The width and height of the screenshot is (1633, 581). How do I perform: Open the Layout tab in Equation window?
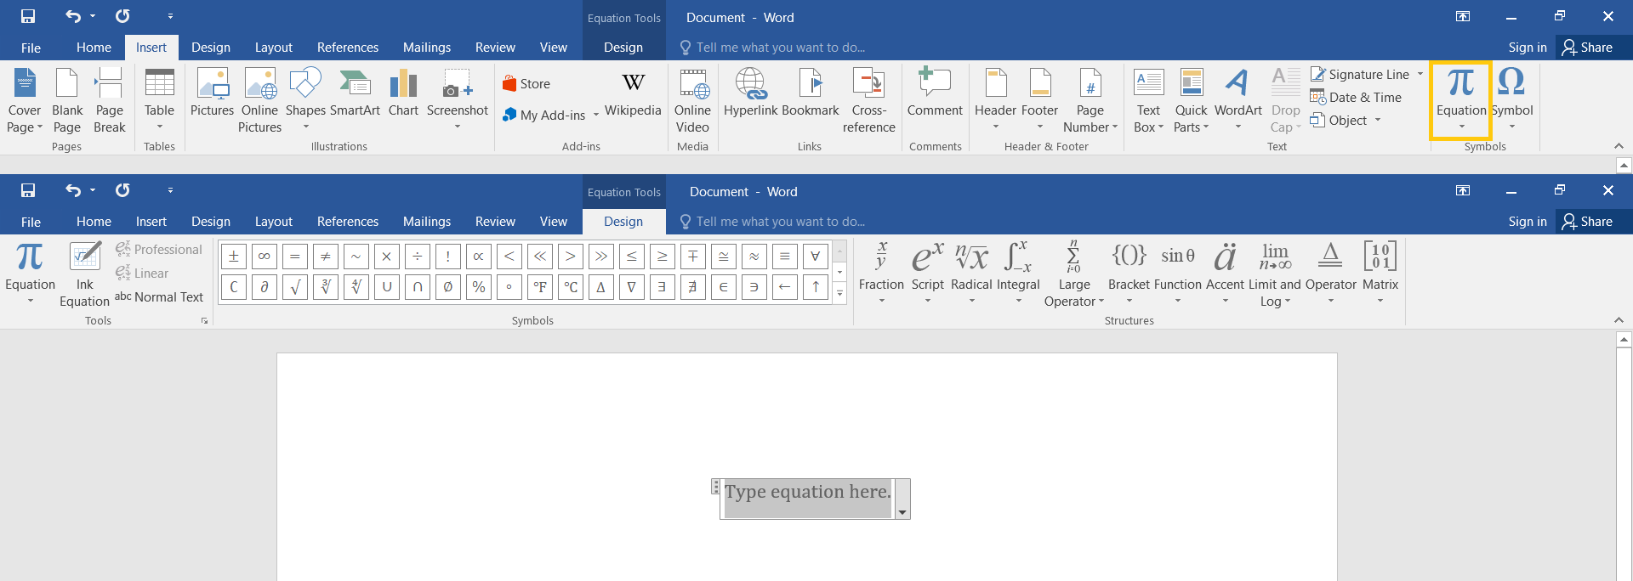tap(274, 222)
